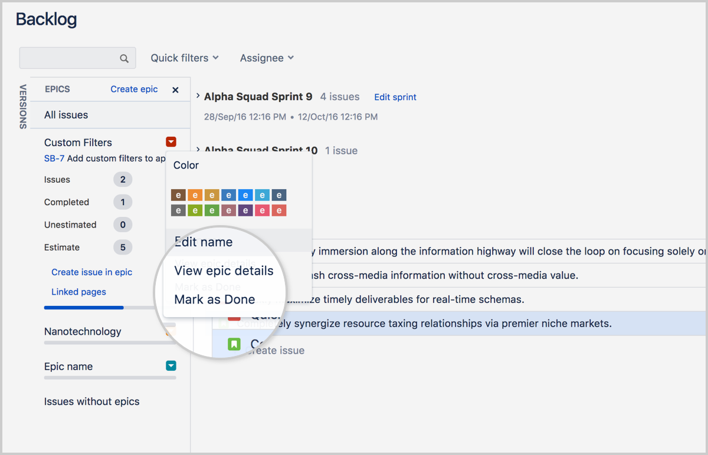This screenshot has width=708, height=455.
Task: Select Edit name from the epic menu
Action: pos(203,241)
